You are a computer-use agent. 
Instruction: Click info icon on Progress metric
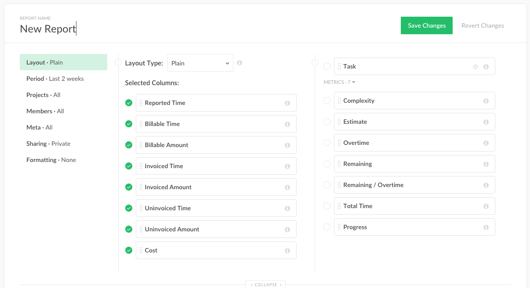(x=486, y=227)
